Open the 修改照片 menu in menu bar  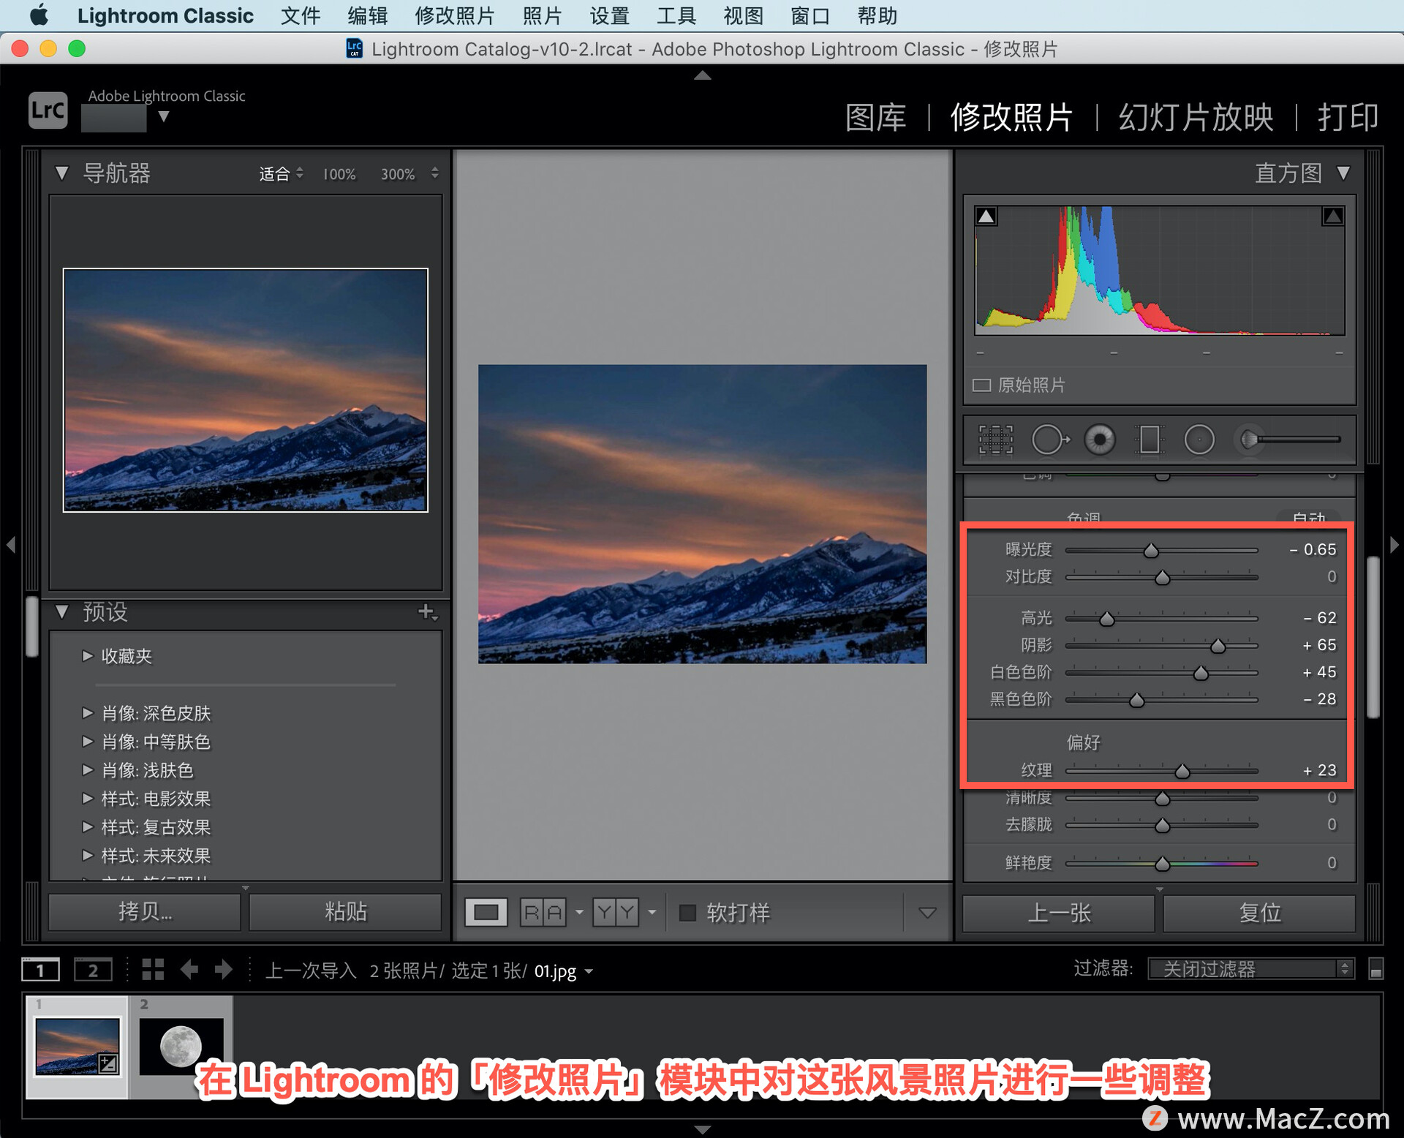455,15
